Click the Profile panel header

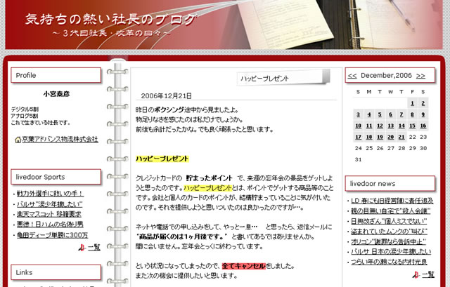pos(56,75)
